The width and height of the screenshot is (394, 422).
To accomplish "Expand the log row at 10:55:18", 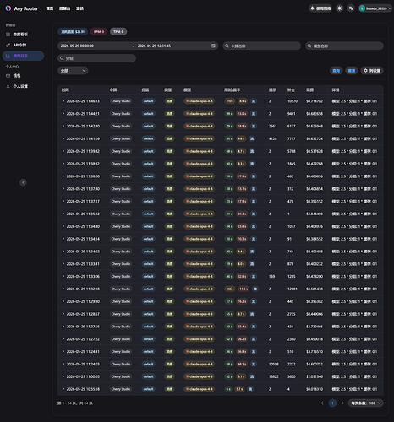I will click(x=63, y=389).
